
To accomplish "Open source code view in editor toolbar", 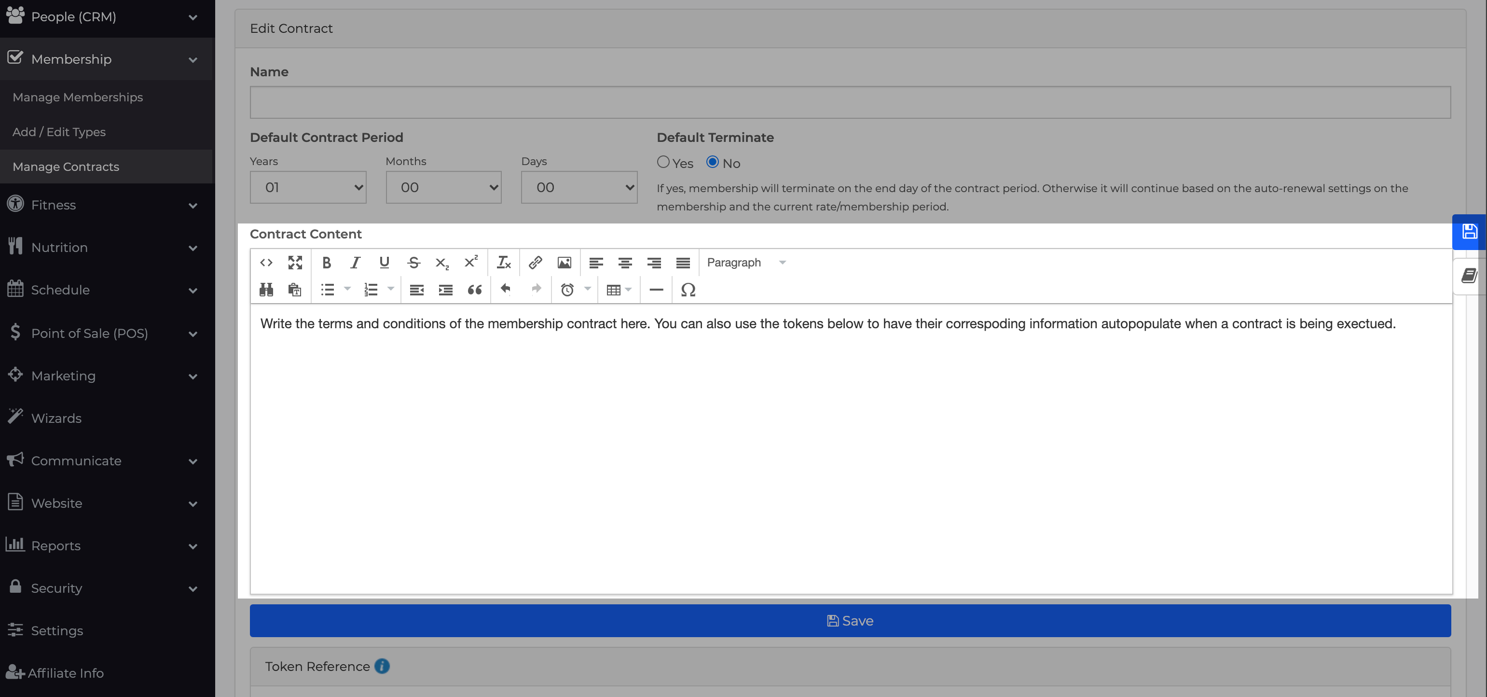I will [x=266, y=263].
